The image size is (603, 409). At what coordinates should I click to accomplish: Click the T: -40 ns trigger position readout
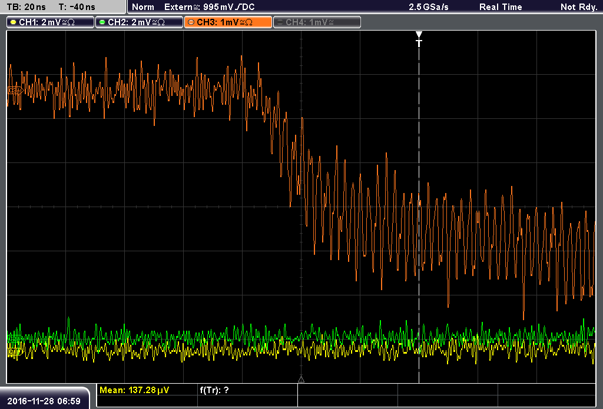[x=77, y=7]
